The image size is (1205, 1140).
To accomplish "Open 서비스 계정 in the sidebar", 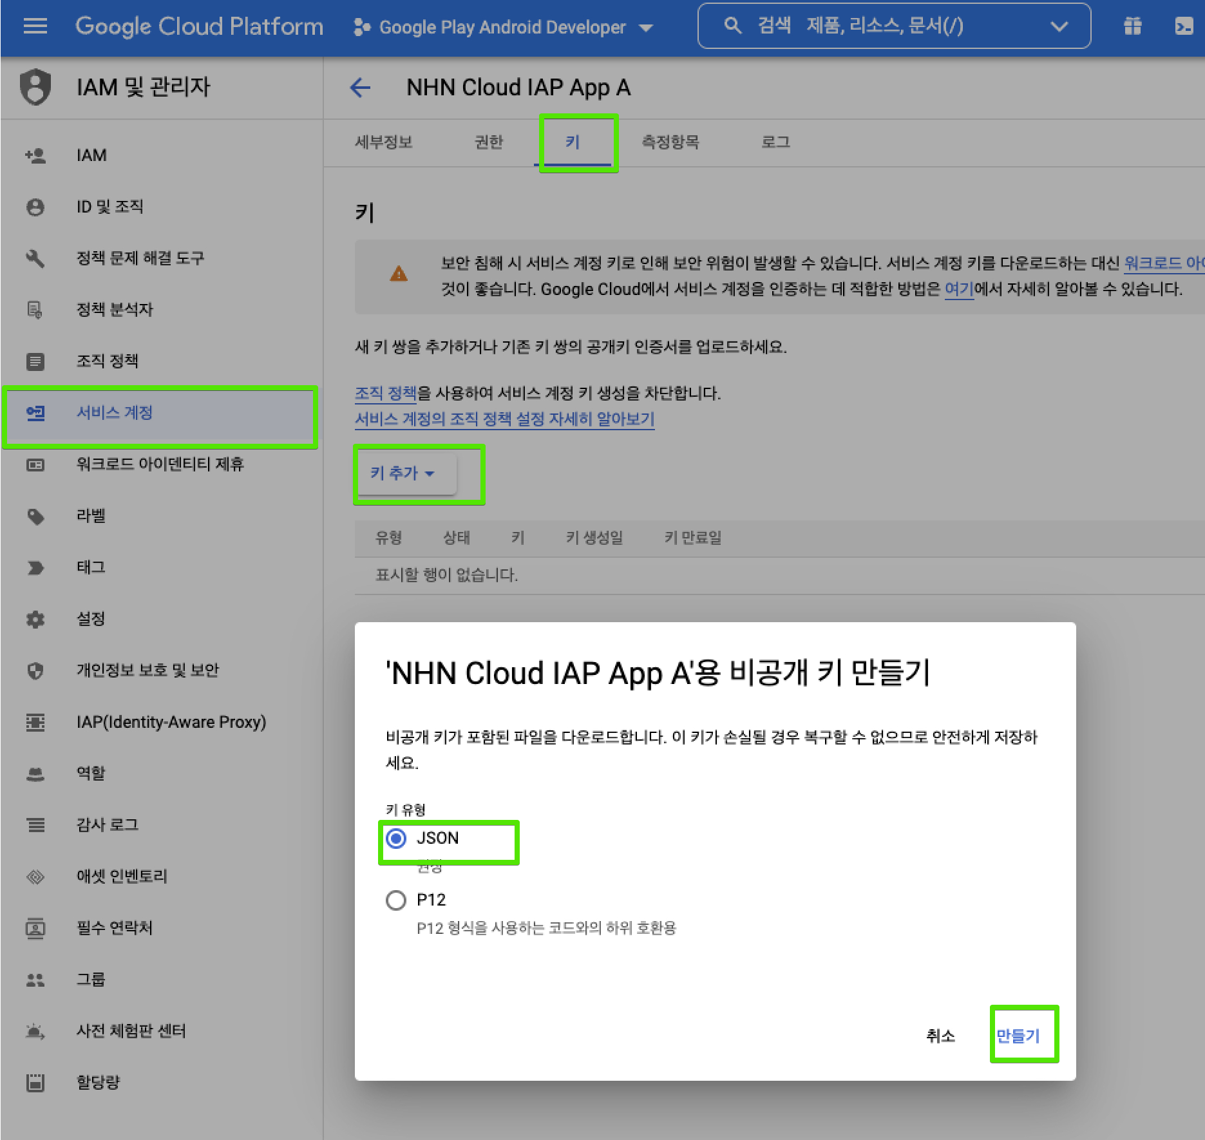I will [160, 413].
